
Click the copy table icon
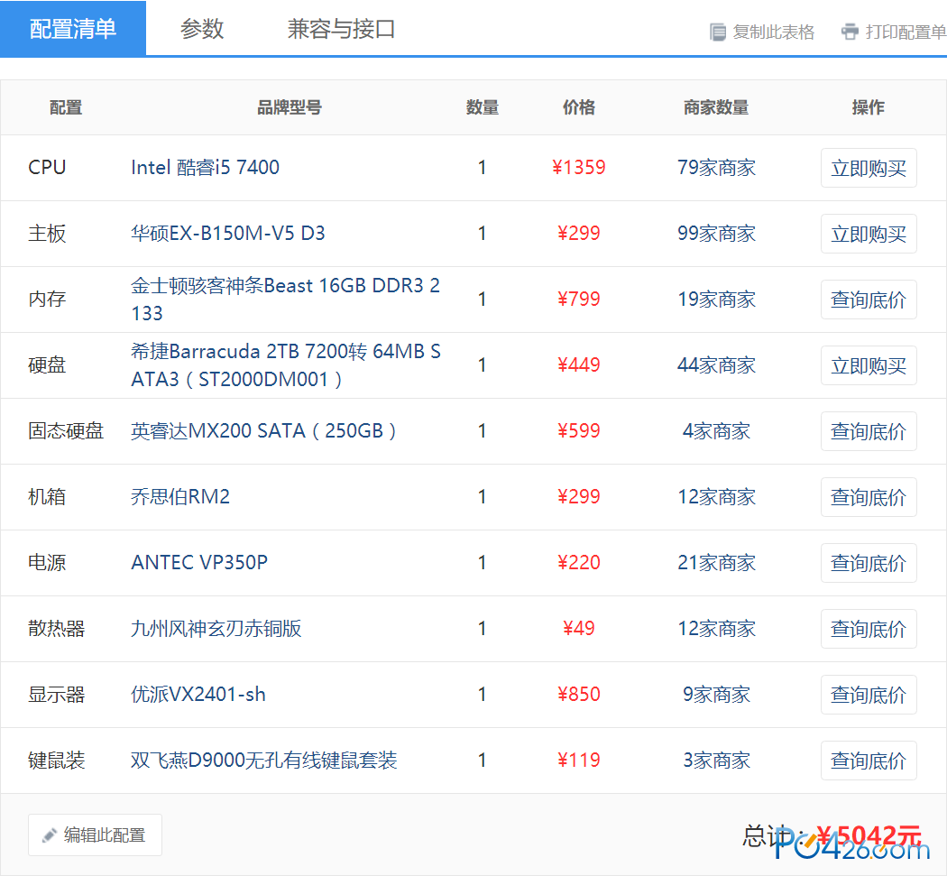click(x=718, y=32)
